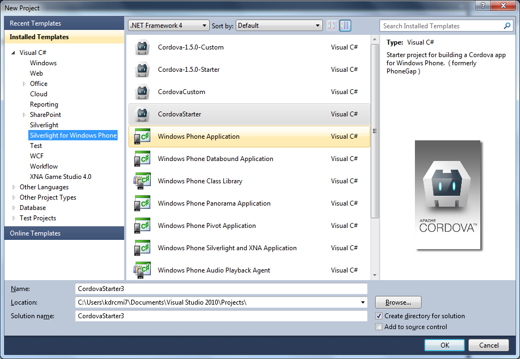520x359 pixels.
Task: Click the Cordova-1.5.0-Starter template icon
Action: [142, 70]
